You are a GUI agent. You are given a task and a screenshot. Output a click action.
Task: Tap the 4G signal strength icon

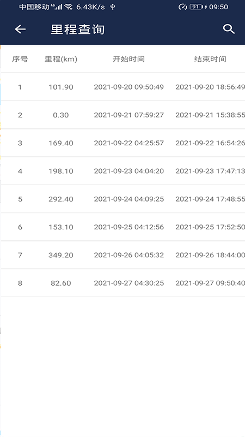(57, 7)
